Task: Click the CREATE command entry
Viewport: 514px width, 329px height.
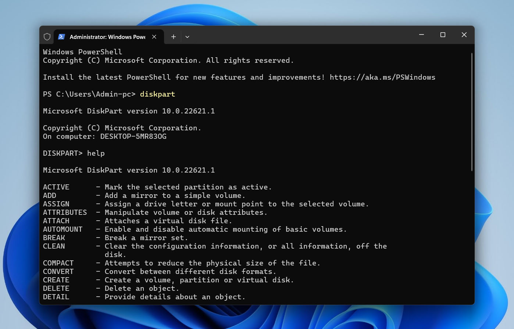Action: tap(56, 280)
